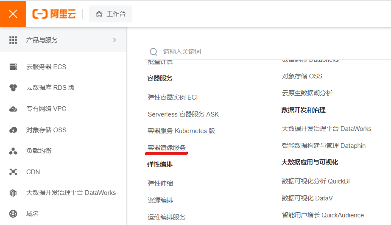Open 对象存储 OSS in the product list
The image size is (391, 225).
302,76
